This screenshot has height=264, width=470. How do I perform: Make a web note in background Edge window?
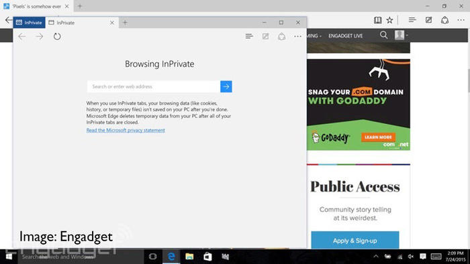pyautogui.click(x=428, y=20)
